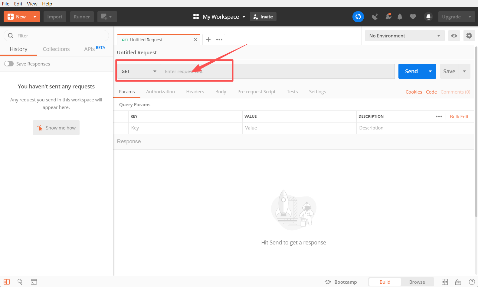Viewport: 478px width, 287px height.
Task: Switch to the Collections tab
Action: pyautogui.click(x=56, y=49)
